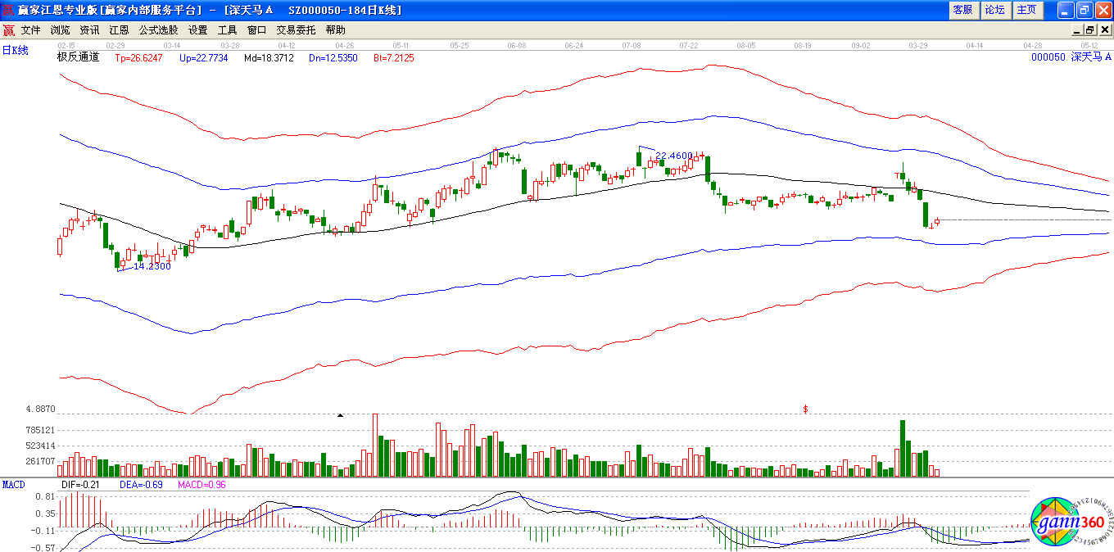Open the 江恩 menu
Screen dimensions: 1114x552
pos(119,30)
